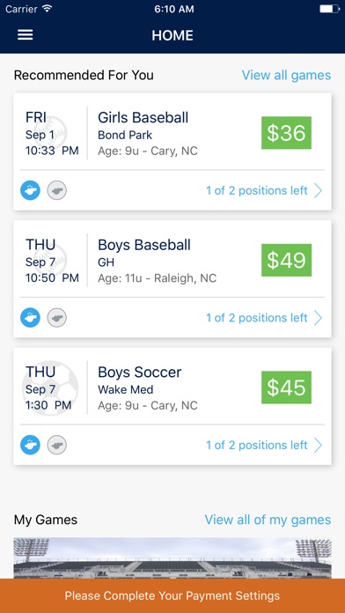
Task: Expand Boys Baseball GH positions chevron
Action: [318, 318]
